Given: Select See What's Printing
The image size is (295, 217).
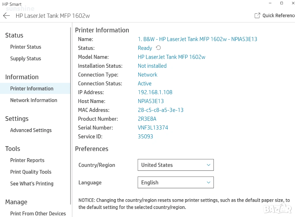Looking at the screenshot, I should coord(32,184).
